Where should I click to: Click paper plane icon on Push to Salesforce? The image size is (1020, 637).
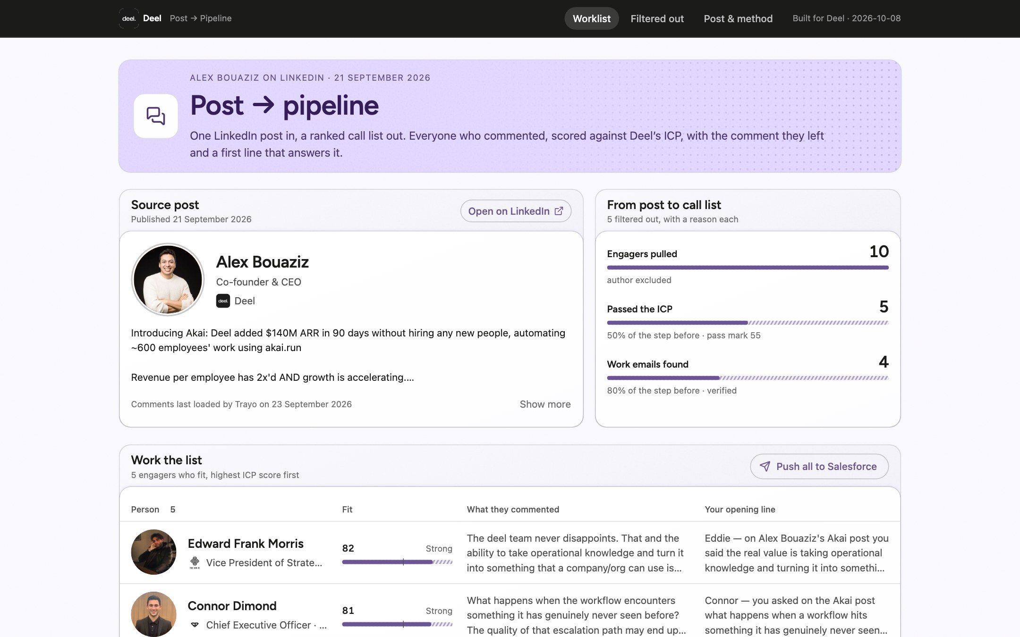[x=765, y=466]
